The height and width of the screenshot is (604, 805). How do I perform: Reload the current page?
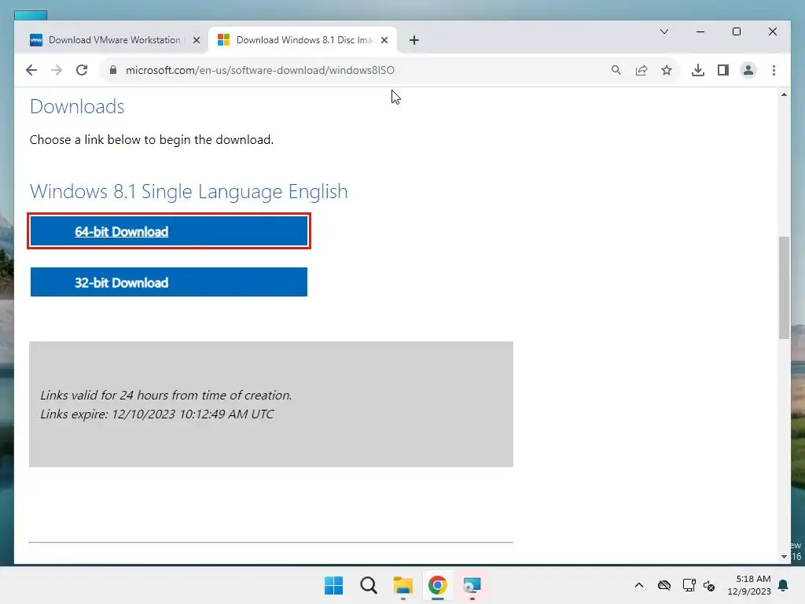82,70
